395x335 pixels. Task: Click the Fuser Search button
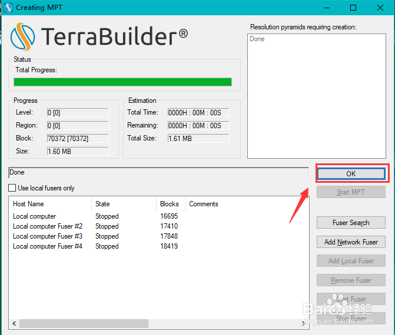pos(351,223)
